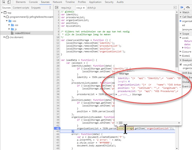Open the Audits tab

(x=120, y=2)
